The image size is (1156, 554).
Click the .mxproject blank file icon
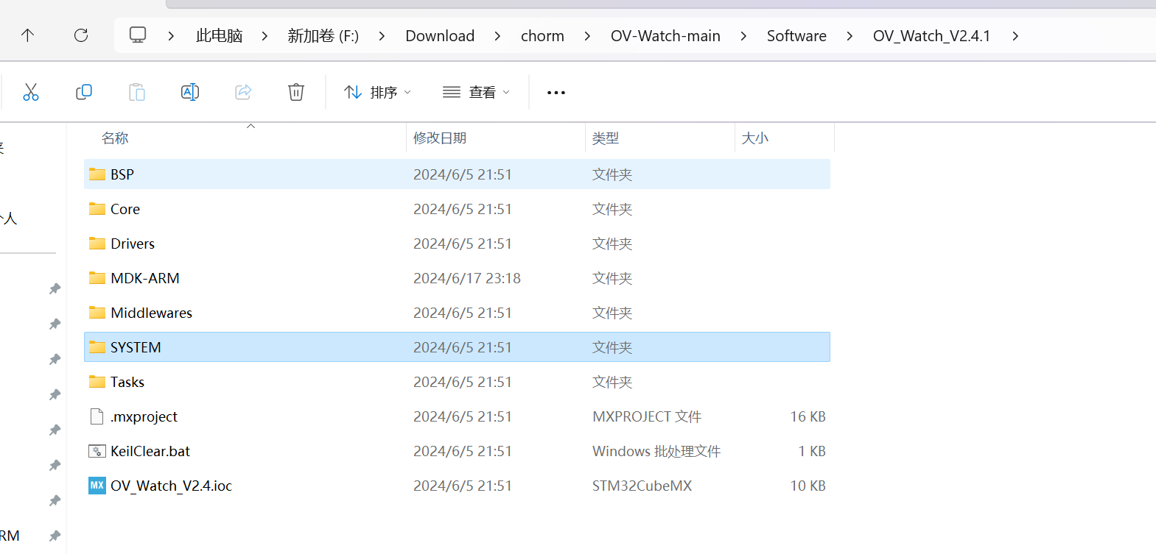coord(97,416)
